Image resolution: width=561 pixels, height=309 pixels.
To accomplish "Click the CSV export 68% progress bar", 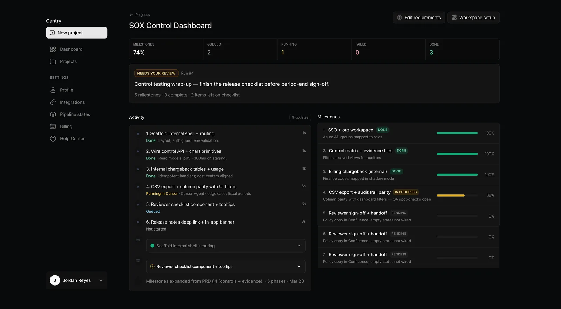I will (x=457, y=195).
